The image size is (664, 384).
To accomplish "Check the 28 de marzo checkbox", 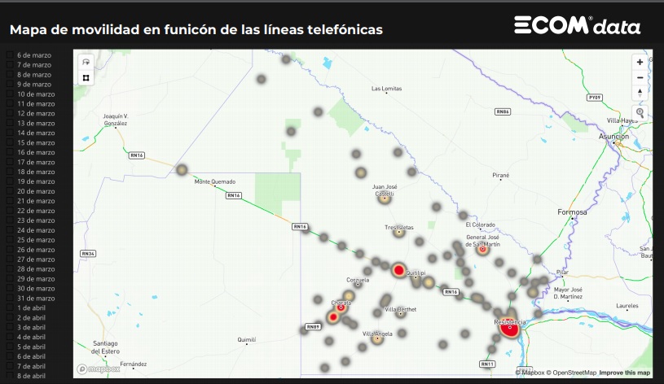I will click(10, 269).
